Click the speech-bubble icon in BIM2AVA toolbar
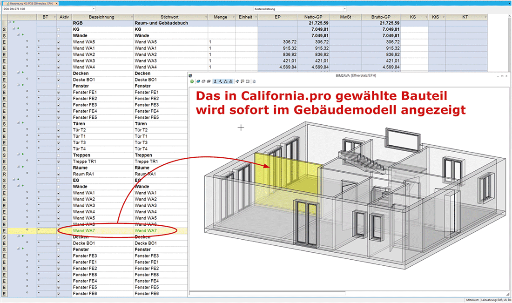Viewport: 512px width, 303px height. (x=243, y=81)
